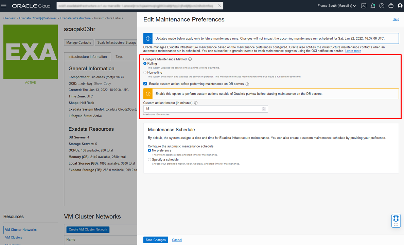
Task: Click the ACTIVE status label
Action: pyautogui.click(x=31, y=82)
